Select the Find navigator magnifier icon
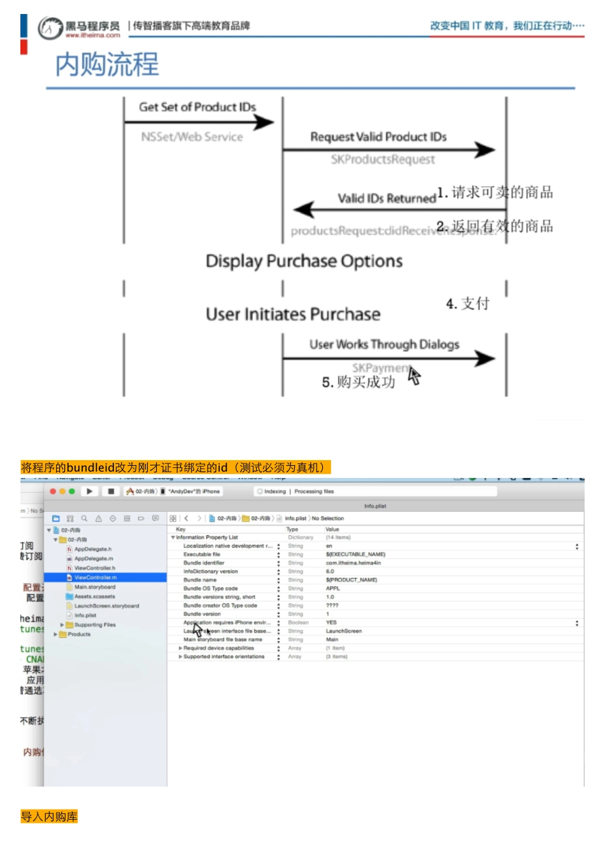The height and width of the screenshot is (856, 605). [84, 519]
